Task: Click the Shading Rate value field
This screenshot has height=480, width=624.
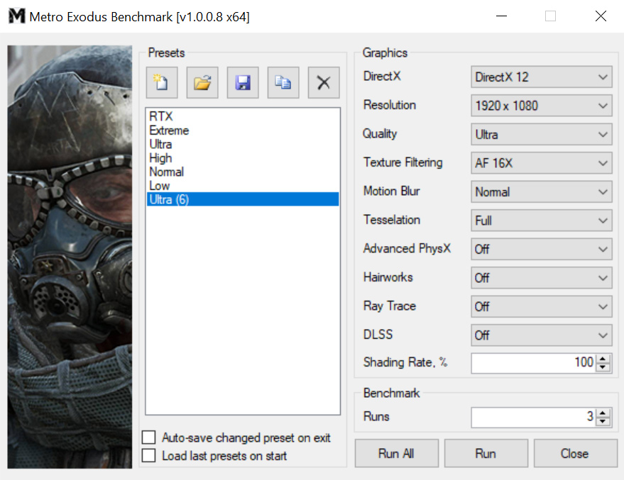Action: (532, 363)
